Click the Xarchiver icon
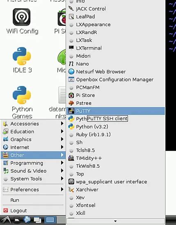 click(x=71, y=189)
